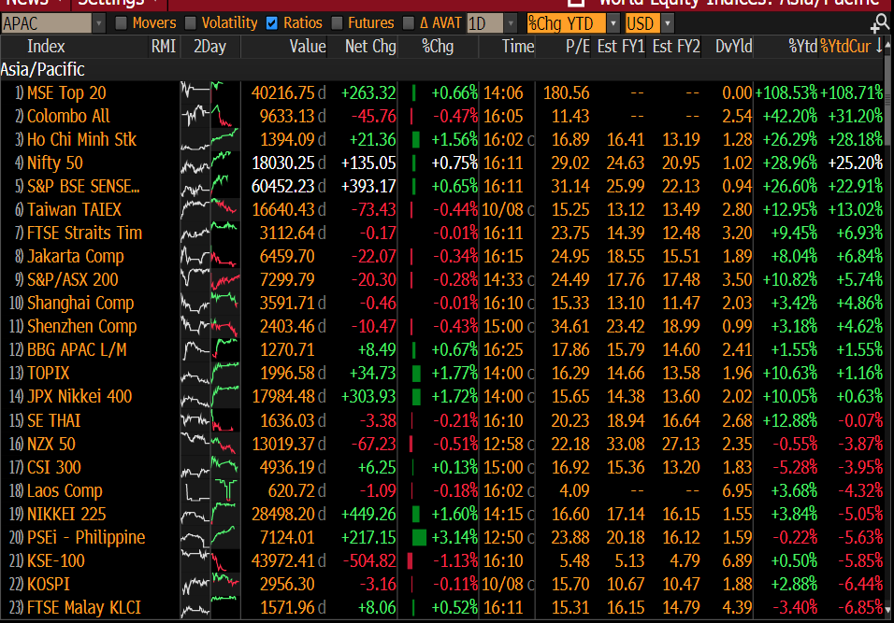Open S&P BSE SENSEX index row
This screenshot has width=894, height=623.
(x=83, y=186)
